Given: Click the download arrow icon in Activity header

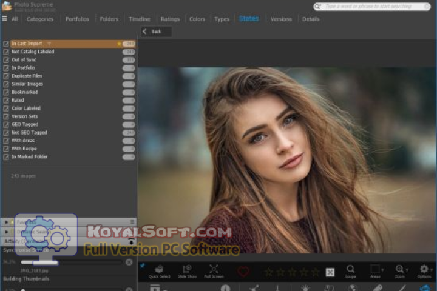Looking at the screenshot, I should pos(131,241).
